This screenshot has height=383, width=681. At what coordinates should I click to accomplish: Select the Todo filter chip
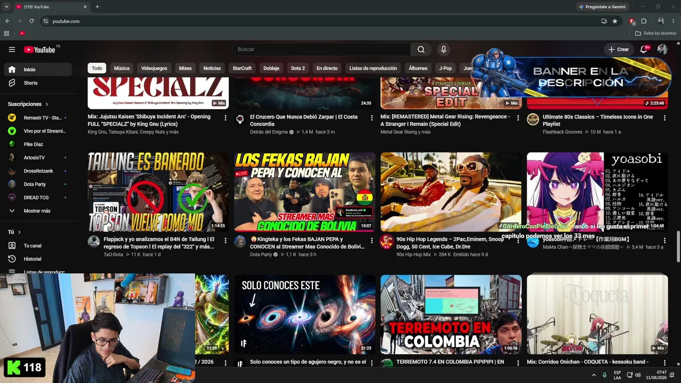(x=97, y=68)
